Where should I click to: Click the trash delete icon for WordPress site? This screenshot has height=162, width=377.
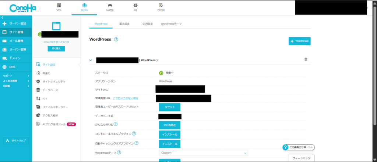pyautogui.click(x=306, y=59)
